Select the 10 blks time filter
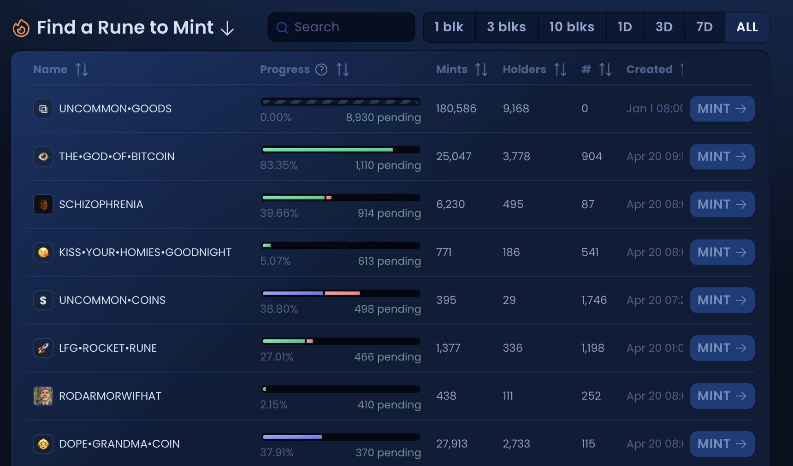 click(x=572, y=27)
